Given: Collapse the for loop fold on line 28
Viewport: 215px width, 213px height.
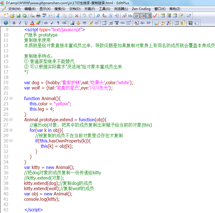Looking at the screenshot, I should pos(11,130).
